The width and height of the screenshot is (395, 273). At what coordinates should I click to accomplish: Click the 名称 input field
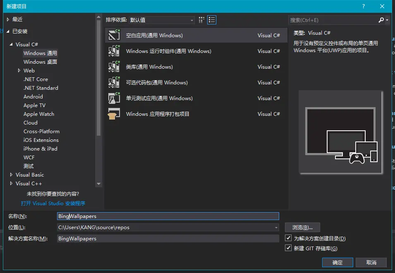pyautogui.click(x=168, y=216)
